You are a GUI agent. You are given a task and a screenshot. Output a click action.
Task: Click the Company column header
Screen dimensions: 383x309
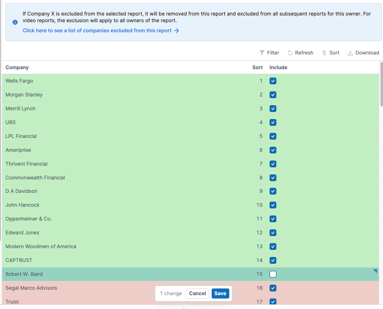[17, 68]
